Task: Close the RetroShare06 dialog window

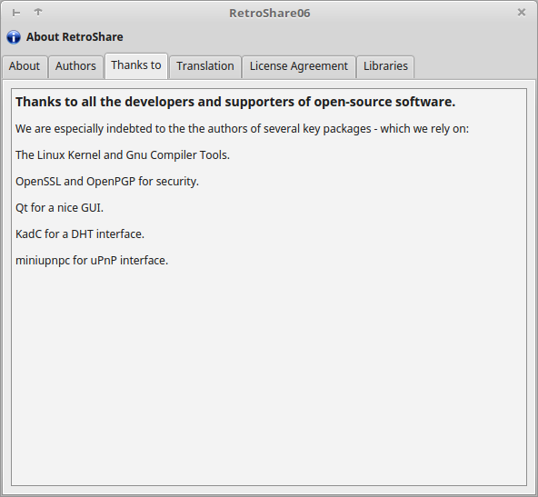Action: pos(522,13)
